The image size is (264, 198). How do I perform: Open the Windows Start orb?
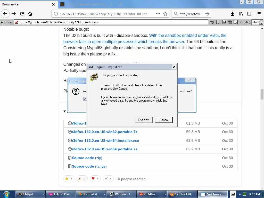tap(6, 194)
